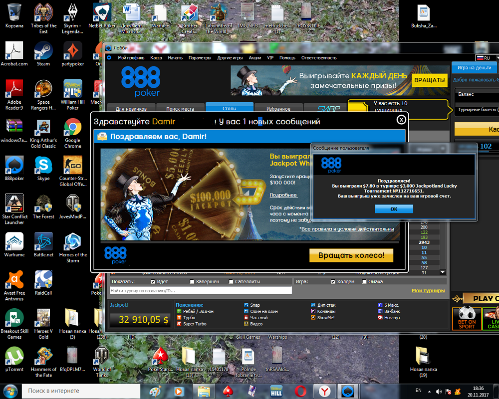Open the William Hill Poker shortcut

tap(72, 95)
